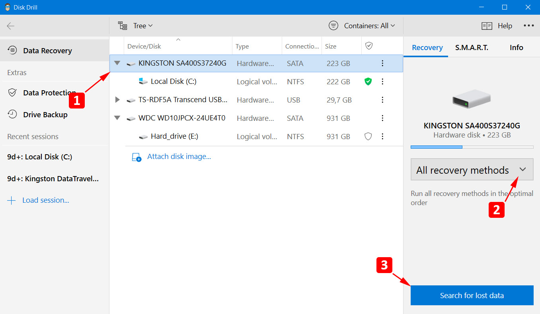540x314 pixels.
Task: Click the Tree view icon
Action: tap(123, 26)
